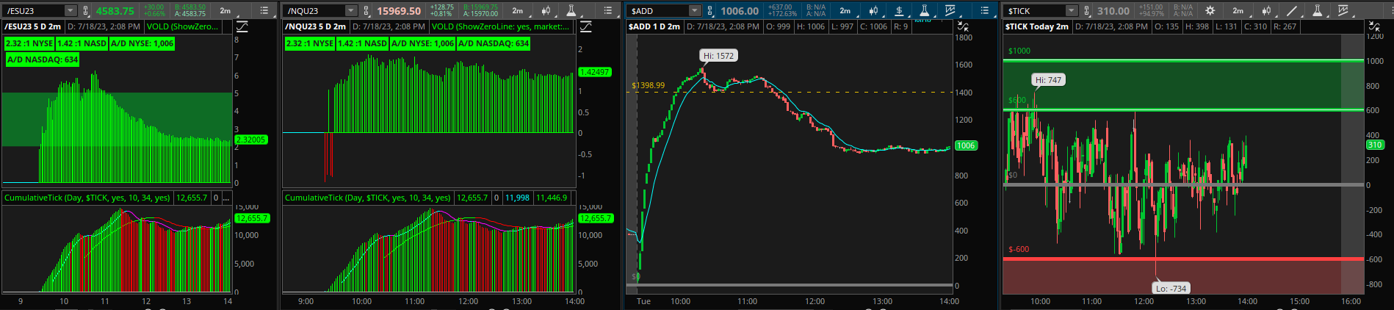This screenshot has width=1394, height=310.
Task: Open the studies flask in $TICK panel
Action: point(1318,11)
